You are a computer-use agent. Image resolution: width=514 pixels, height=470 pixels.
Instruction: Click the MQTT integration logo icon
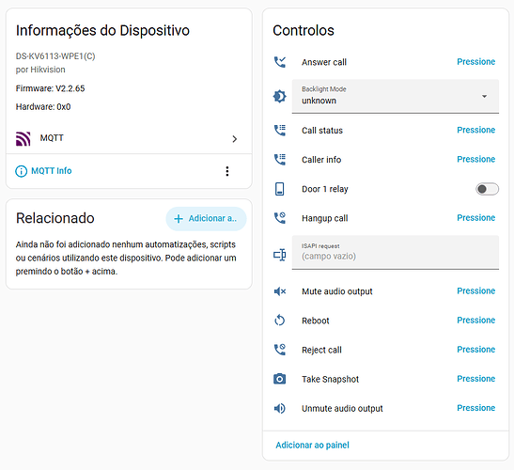pos(23,139)
